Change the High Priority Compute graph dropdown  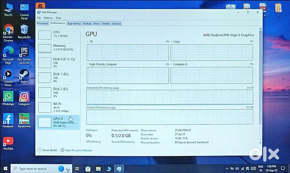88,64
